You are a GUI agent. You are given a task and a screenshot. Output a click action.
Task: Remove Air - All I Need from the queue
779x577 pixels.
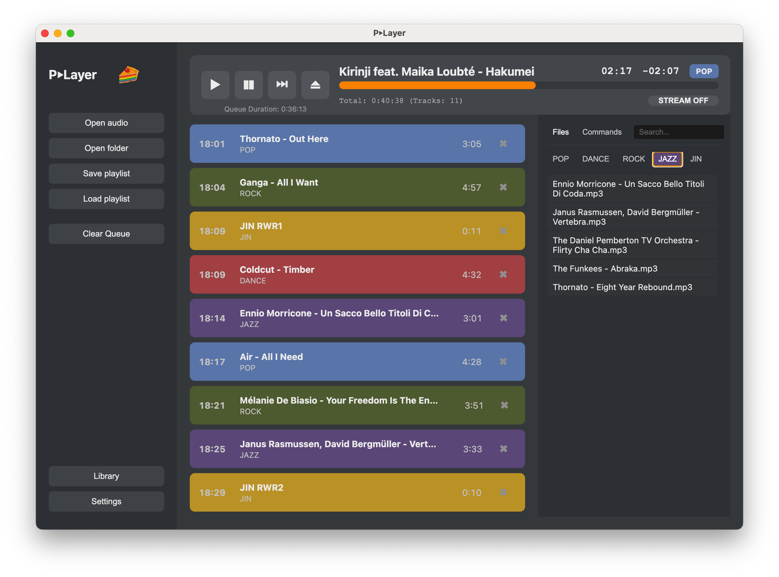pyautogui.click(x=503, y=362)
